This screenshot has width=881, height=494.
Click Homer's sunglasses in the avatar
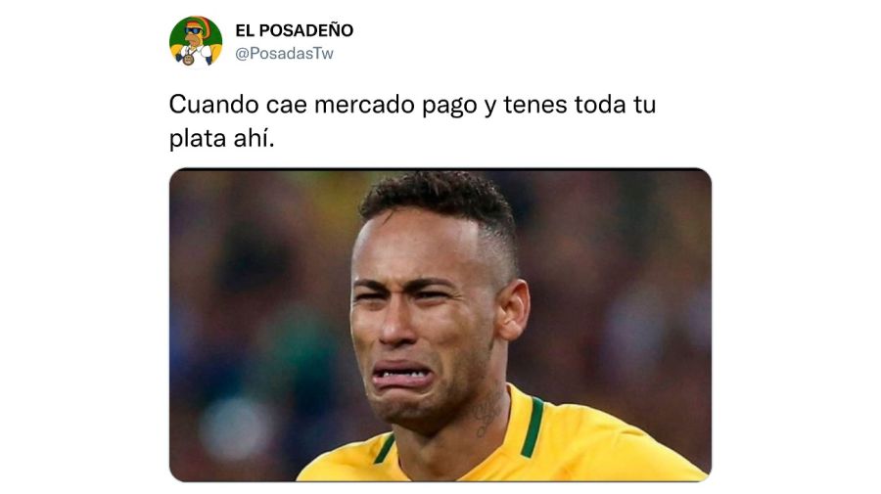coord(194,31)
